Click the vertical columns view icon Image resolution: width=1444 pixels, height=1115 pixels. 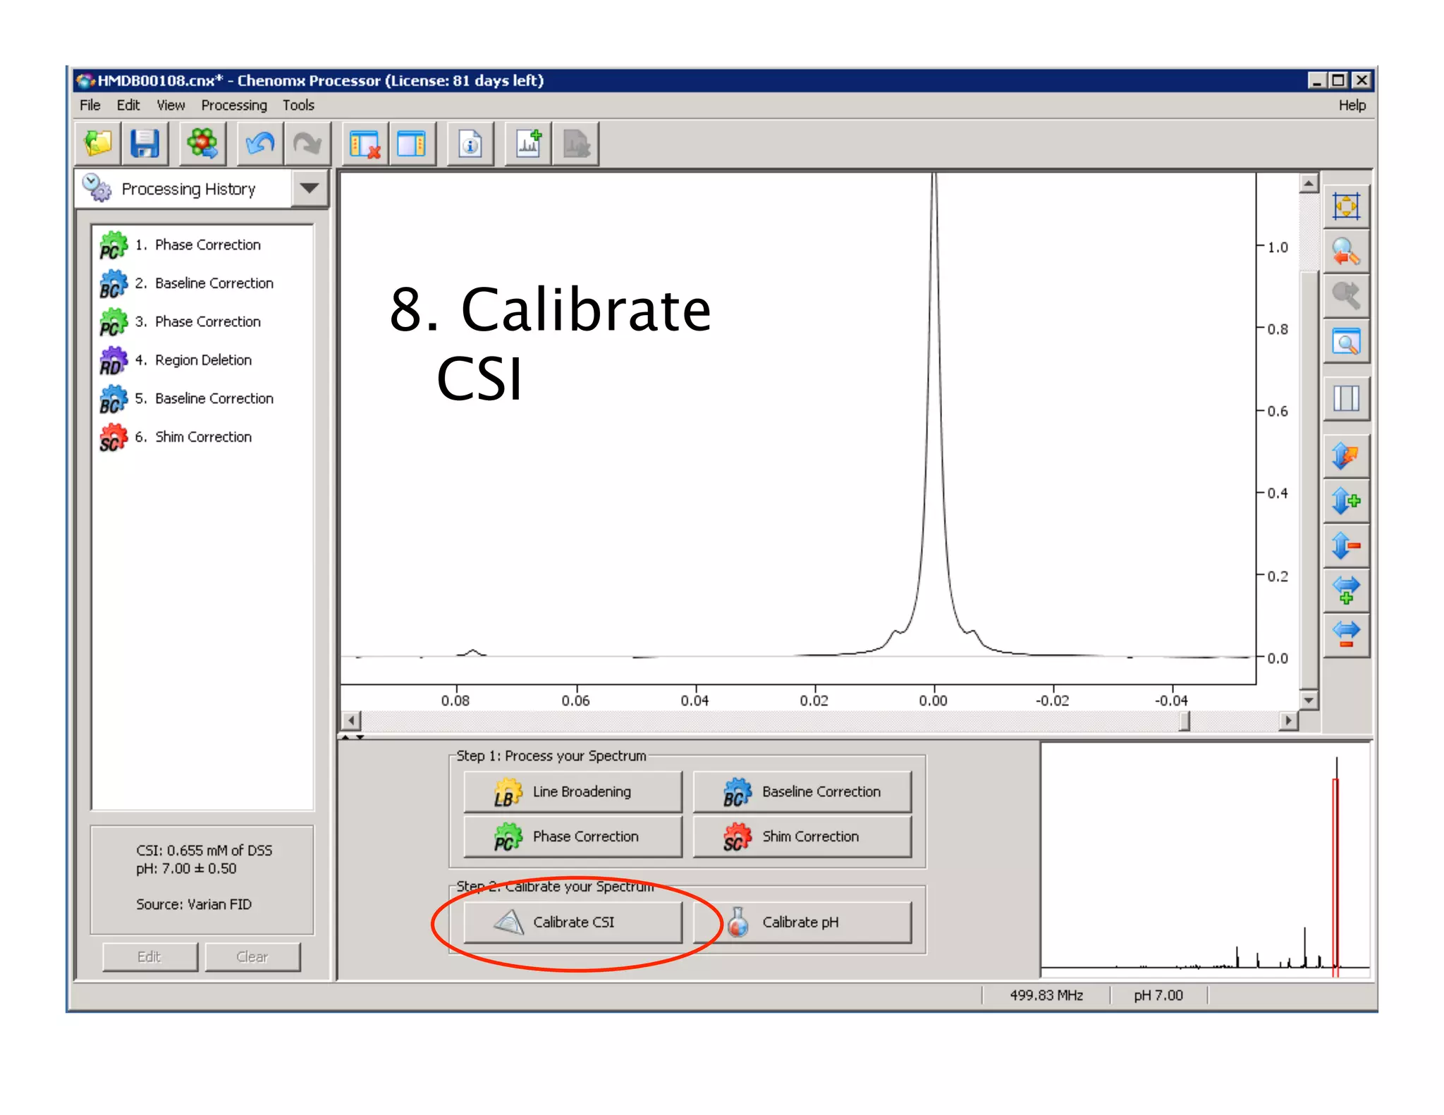(1346, 399)
